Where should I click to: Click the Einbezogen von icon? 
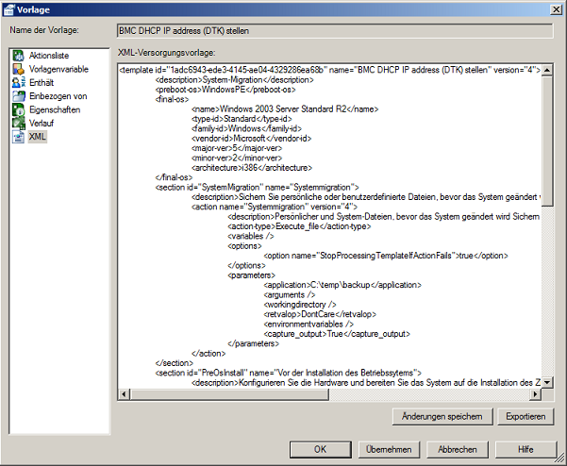pyautogui.click(x=18, y=96)
